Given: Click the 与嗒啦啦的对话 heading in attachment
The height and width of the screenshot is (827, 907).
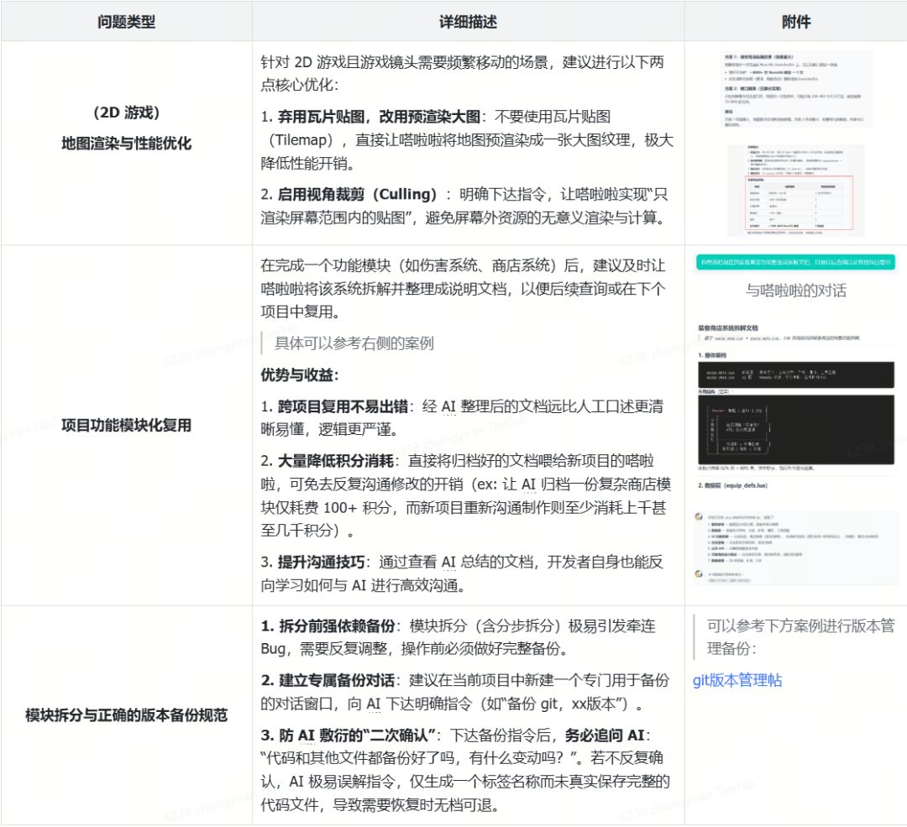Looking at the screenshot, I should pyautogui.click(x=794, y=290).
